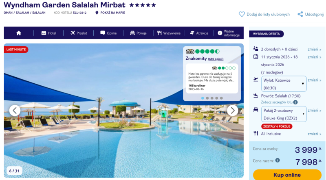This screenshot has height=180, width=326.
Task: Open the Pokoje tab
Action: [x=138, y=33]
